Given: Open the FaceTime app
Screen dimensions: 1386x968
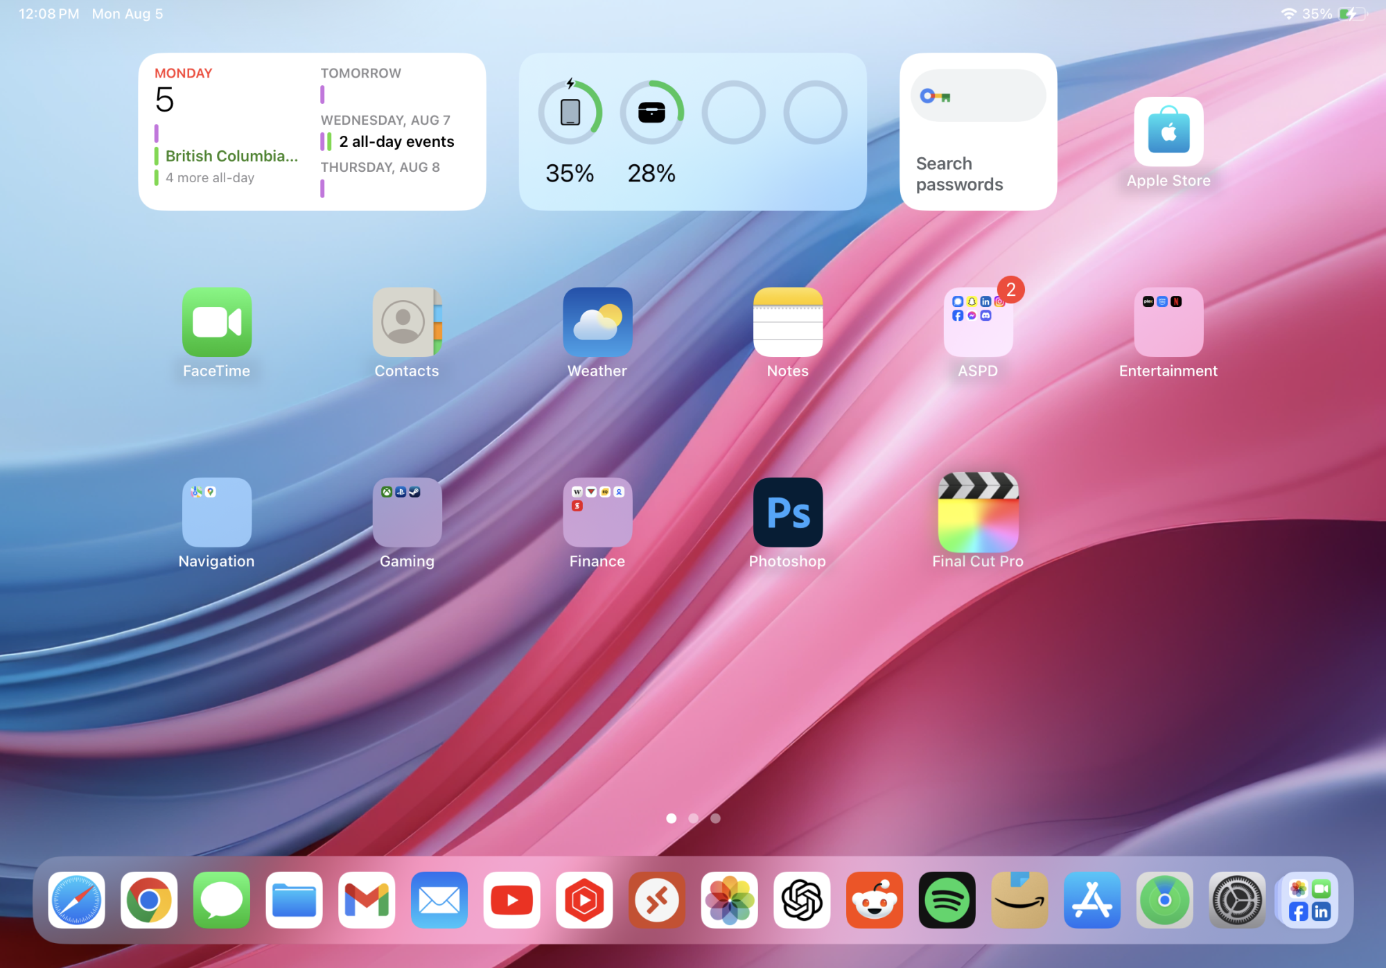Looking at the screenshot, I should coord(216,322).
